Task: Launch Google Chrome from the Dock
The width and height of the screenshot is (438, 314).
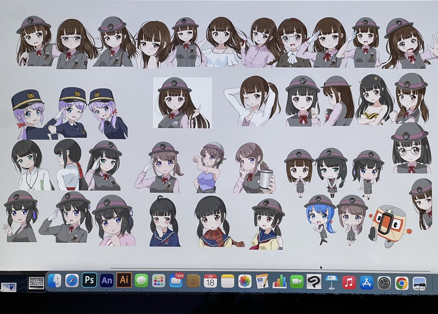Action: pos(401,283)
